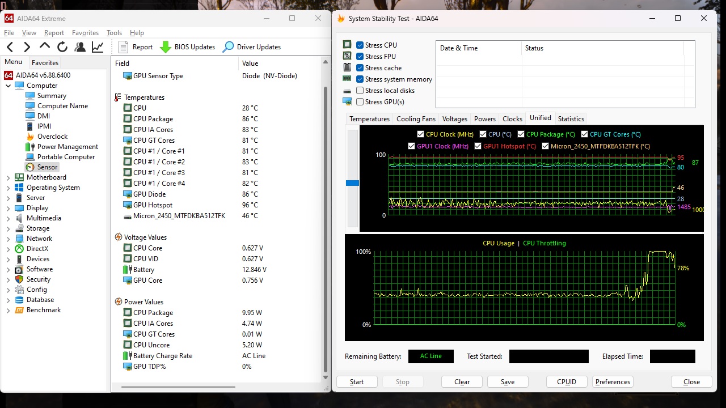Click the Date & Time log column header
Image resolution: width=726 pixels, height=408 pixels.
pyautogui.click(x=479, y=48)
